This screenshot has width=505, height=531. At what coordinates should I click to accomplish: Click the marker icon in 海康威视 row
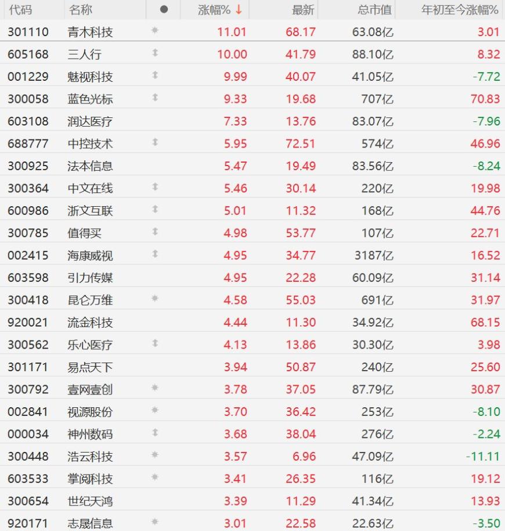coord(155,254)
